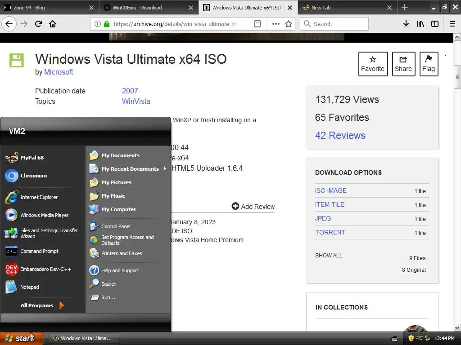461x345 pixels.
Task: Open Set Program Access and Defaults
Action: click(122, 240)
